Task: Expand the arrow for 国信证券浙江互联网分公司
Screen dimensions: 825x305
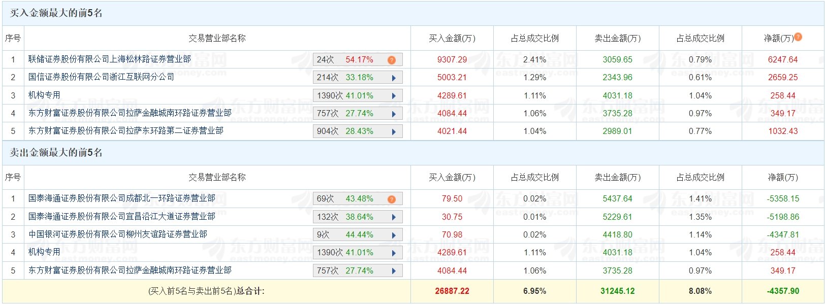Action: [394, 78]
